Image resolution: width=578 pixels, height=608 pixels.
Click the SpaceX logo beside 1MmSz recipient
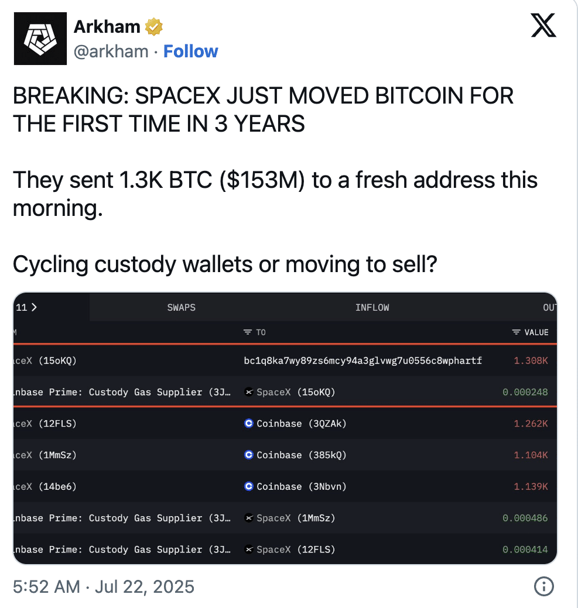pyautogui.click(x=249, y=518)
